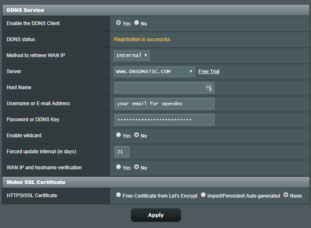Enable wildcard by selecting Yes
Viewport: 311px width, 228px height.
(118, 135)
